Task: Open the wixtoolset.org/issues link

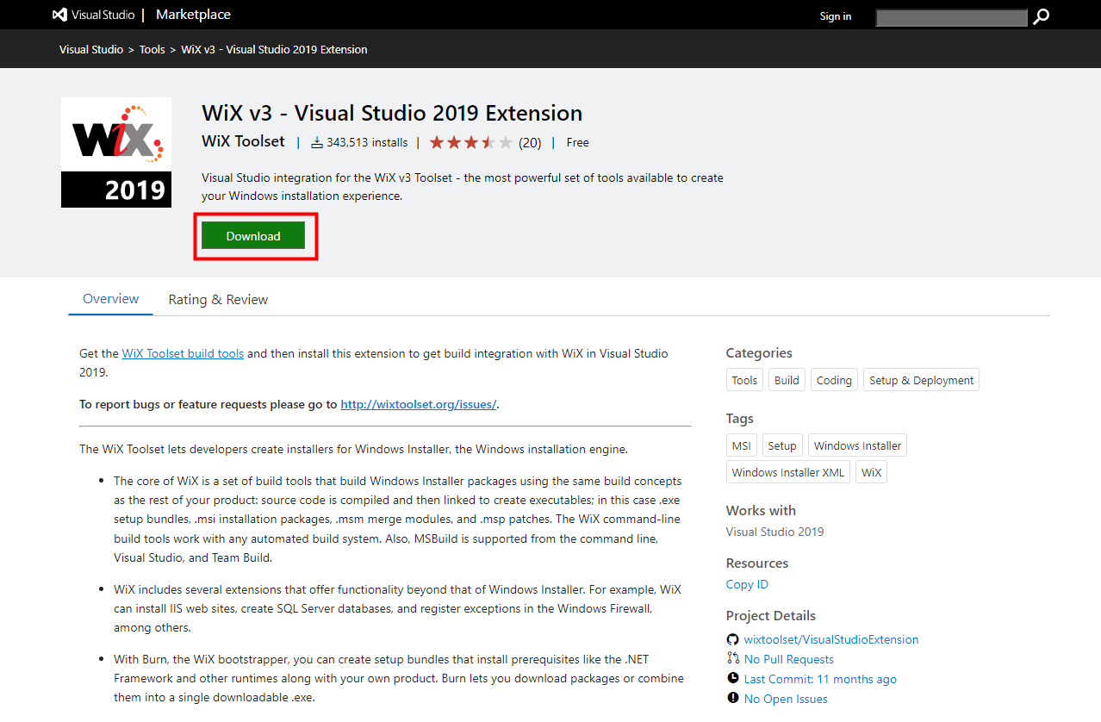Action: [x=419, y=404]
